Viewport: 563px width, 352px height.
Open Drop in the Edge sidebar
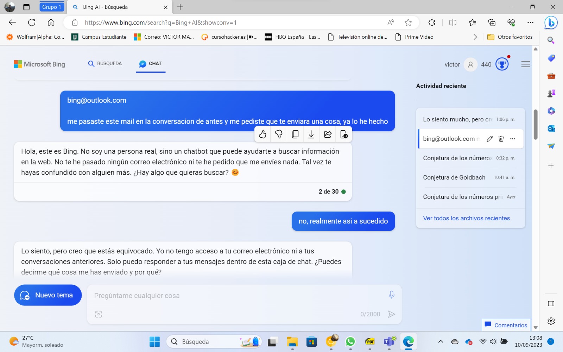pyautogui.click(x=551, y=146)
